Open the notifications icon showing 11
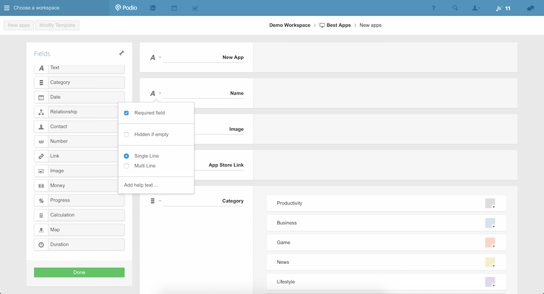 502,8
